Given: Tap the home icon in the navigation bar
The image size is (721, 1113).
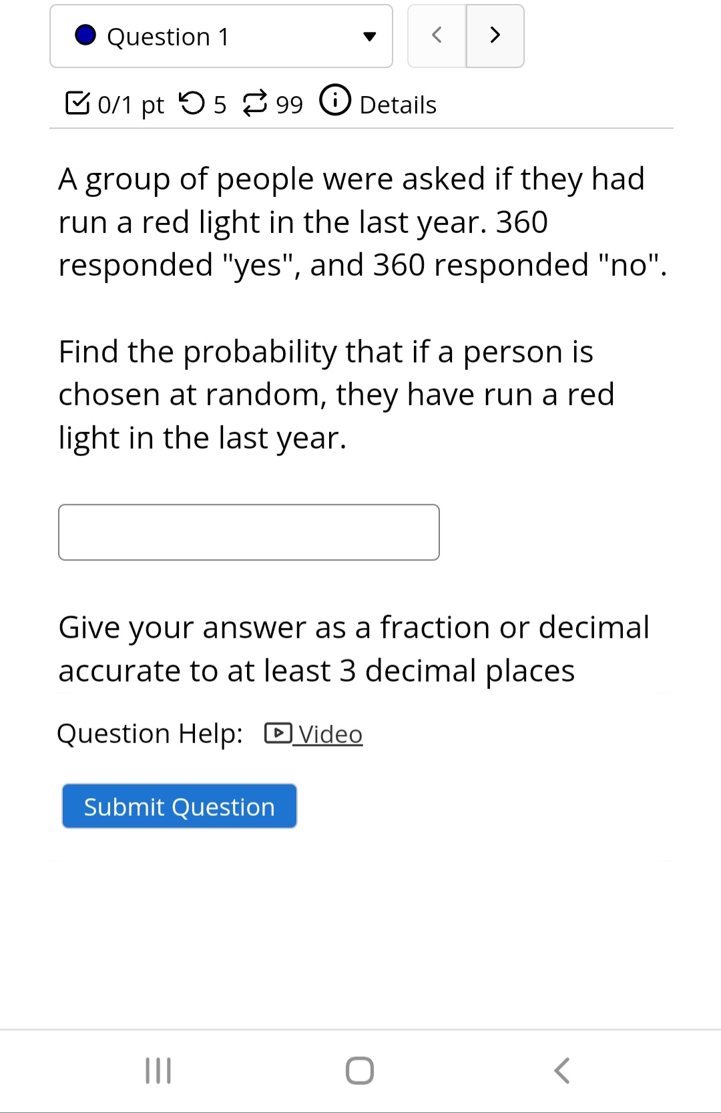Looking at the screenshot, I should (x=359, y=1069).
